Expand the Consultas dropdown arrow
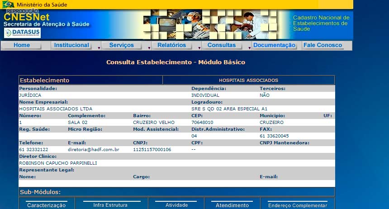This screenshot has height=209, width=389. (x=249, y=47)
